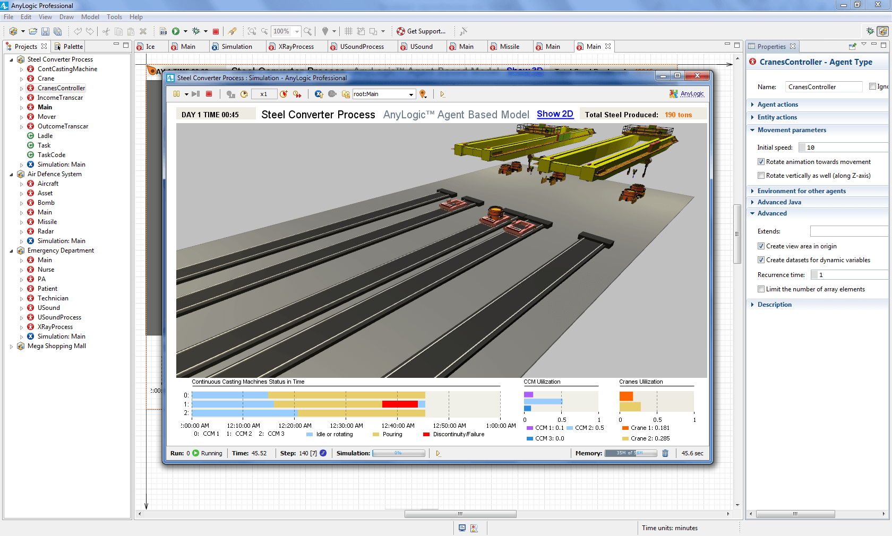Slow down simulation speed in run window
This screenshot has width=892, height=536.
point(244,94)
